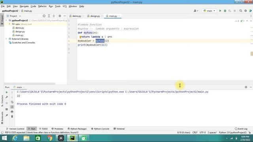Select main.py editor tab

pyautogui.click(x=113, y=16)
